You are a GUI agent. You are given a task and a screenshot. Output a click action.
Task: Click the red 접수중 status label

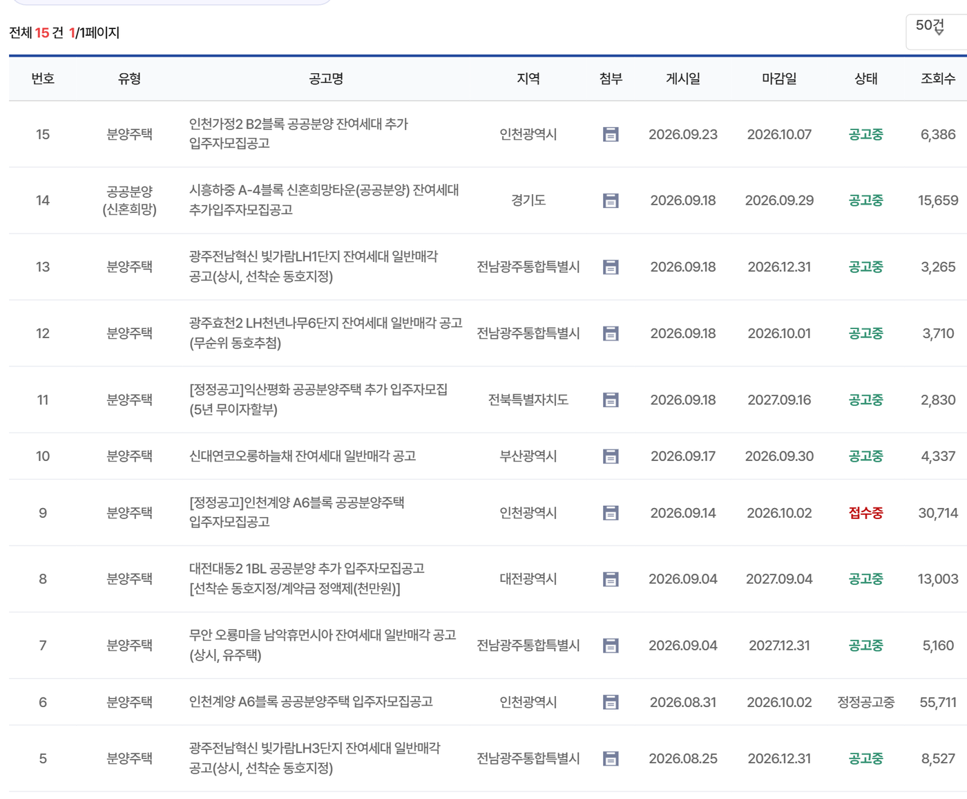[x=866, y=513]
